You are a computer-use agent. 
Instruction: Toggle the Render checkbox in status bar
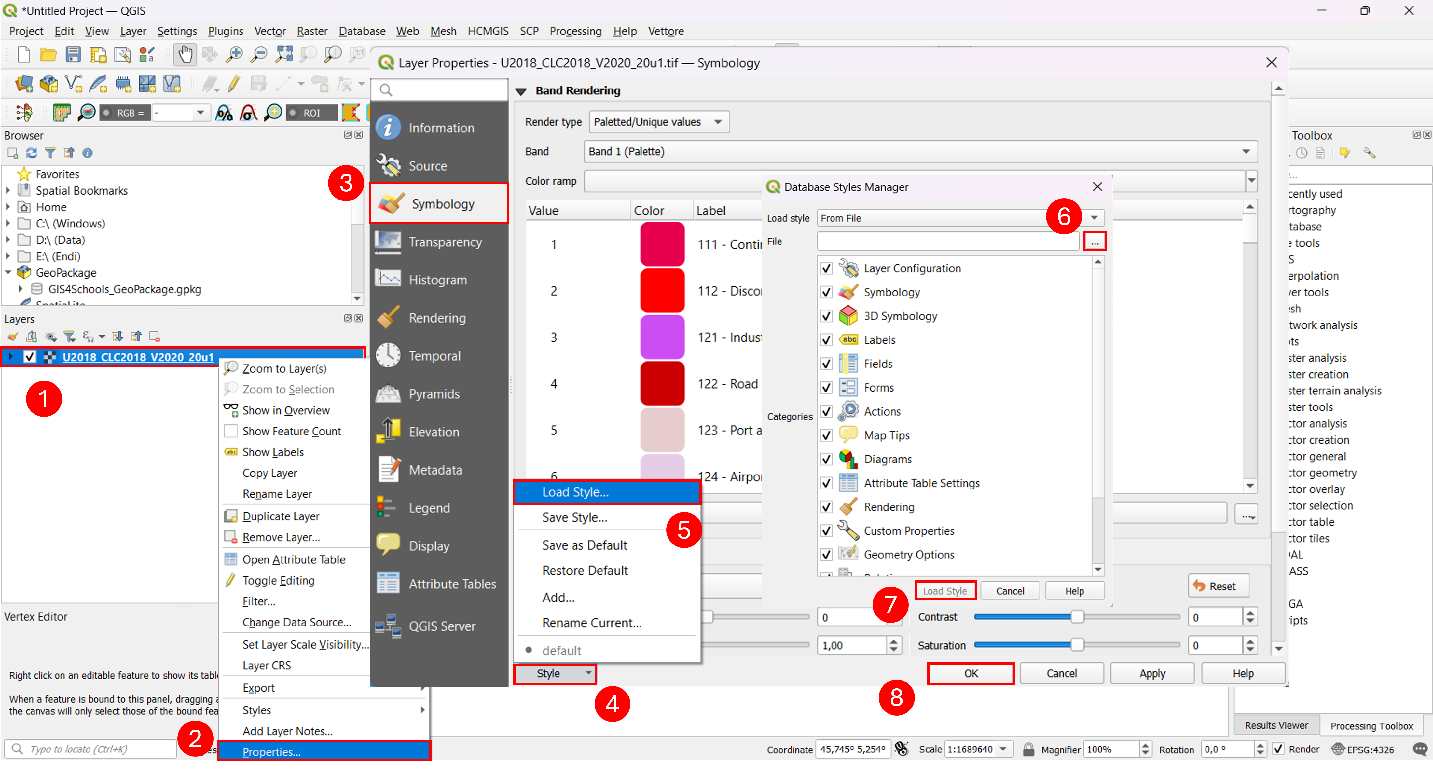coord(1278,750)
